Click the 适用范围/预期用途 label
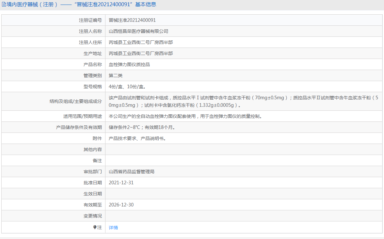This screenshot has height=239, width=384. tap(83, 116)
